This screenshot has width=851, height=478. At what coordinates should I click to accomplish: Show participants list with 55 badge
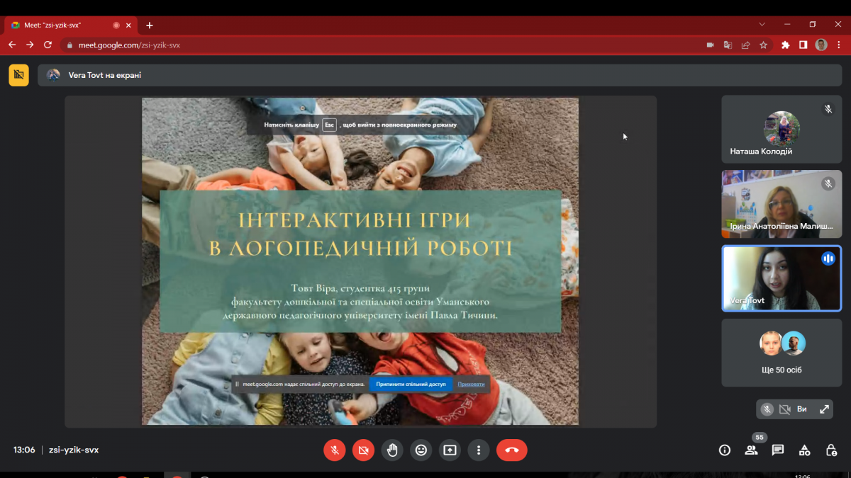(x=751, y=450)
